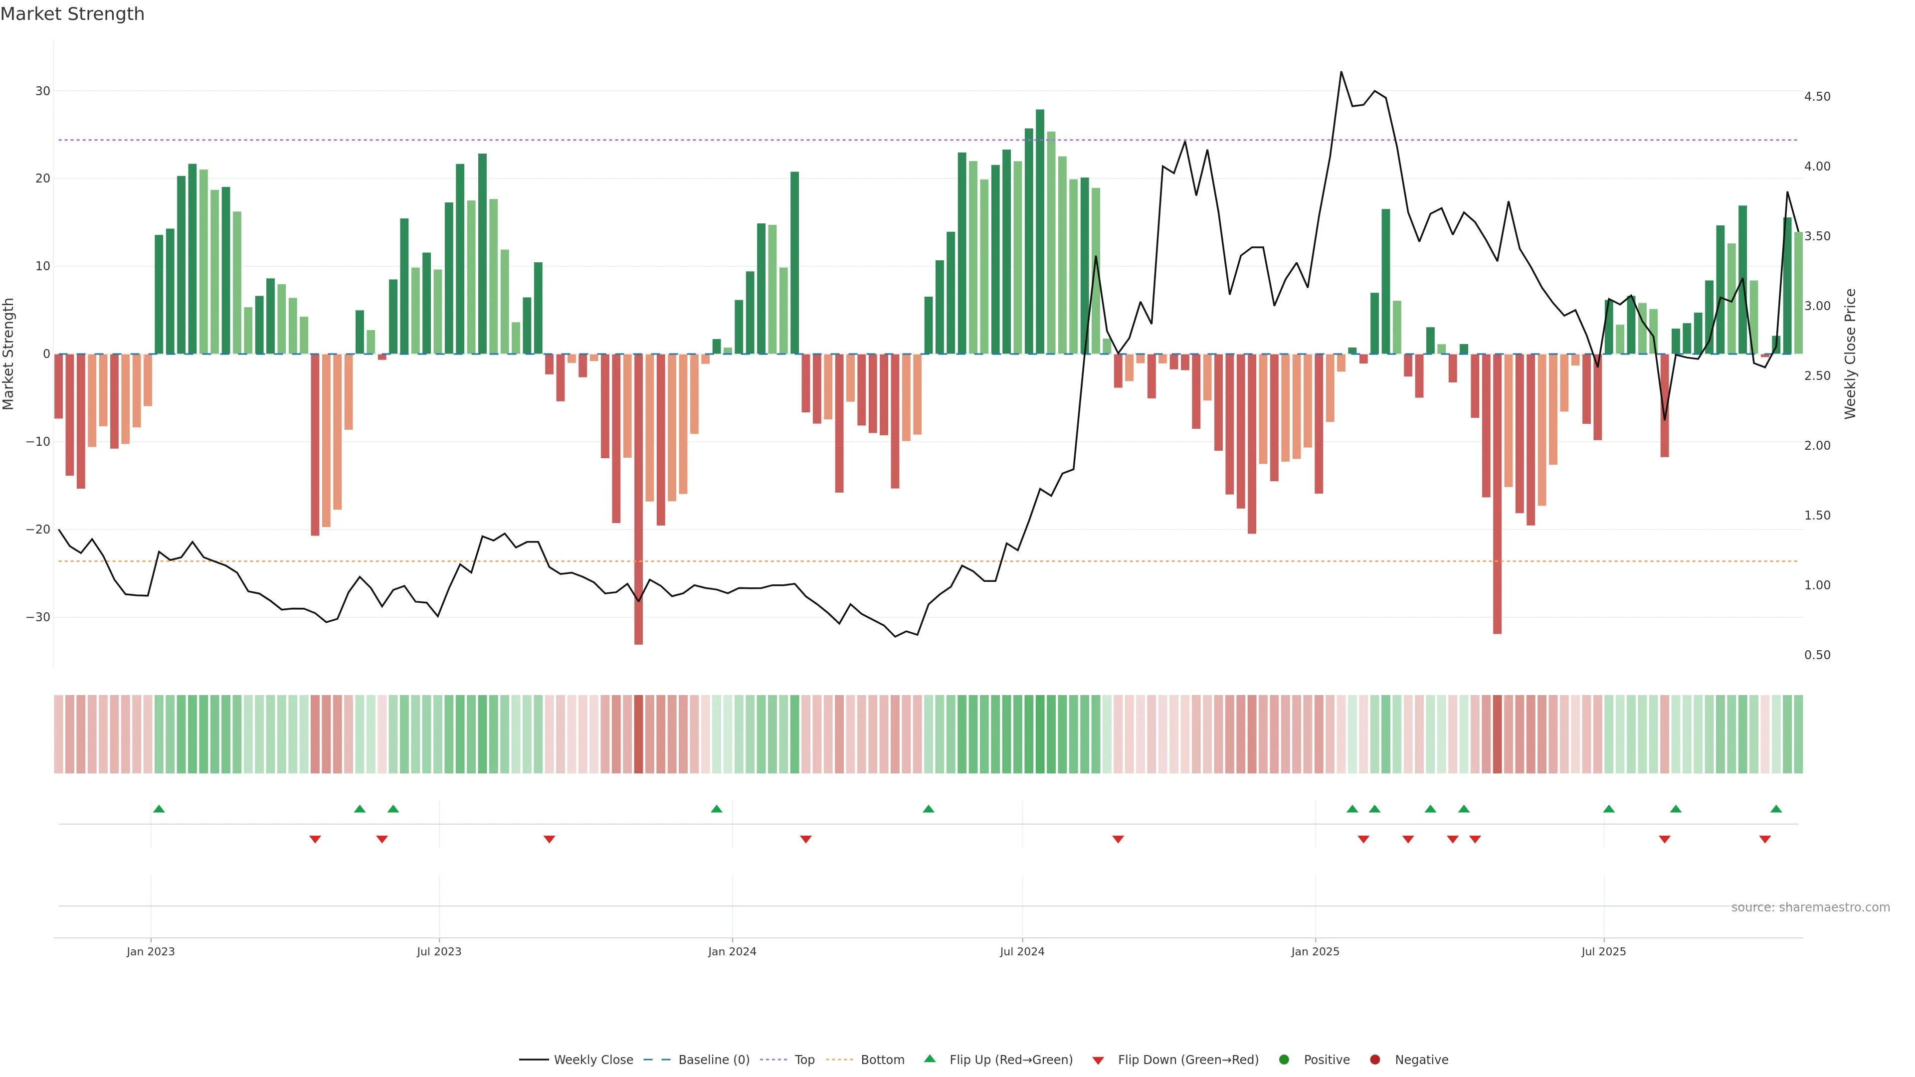1915x1077 pixels.
Task: Click the Market Strength chart title
Action: pos(72,14)
